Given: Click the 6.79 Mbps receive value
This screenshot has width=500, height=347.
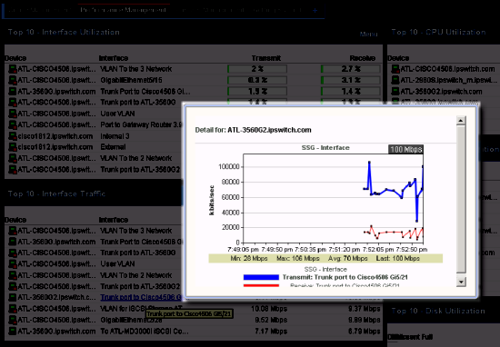Looking at the screenshot, I should (364, 331).
